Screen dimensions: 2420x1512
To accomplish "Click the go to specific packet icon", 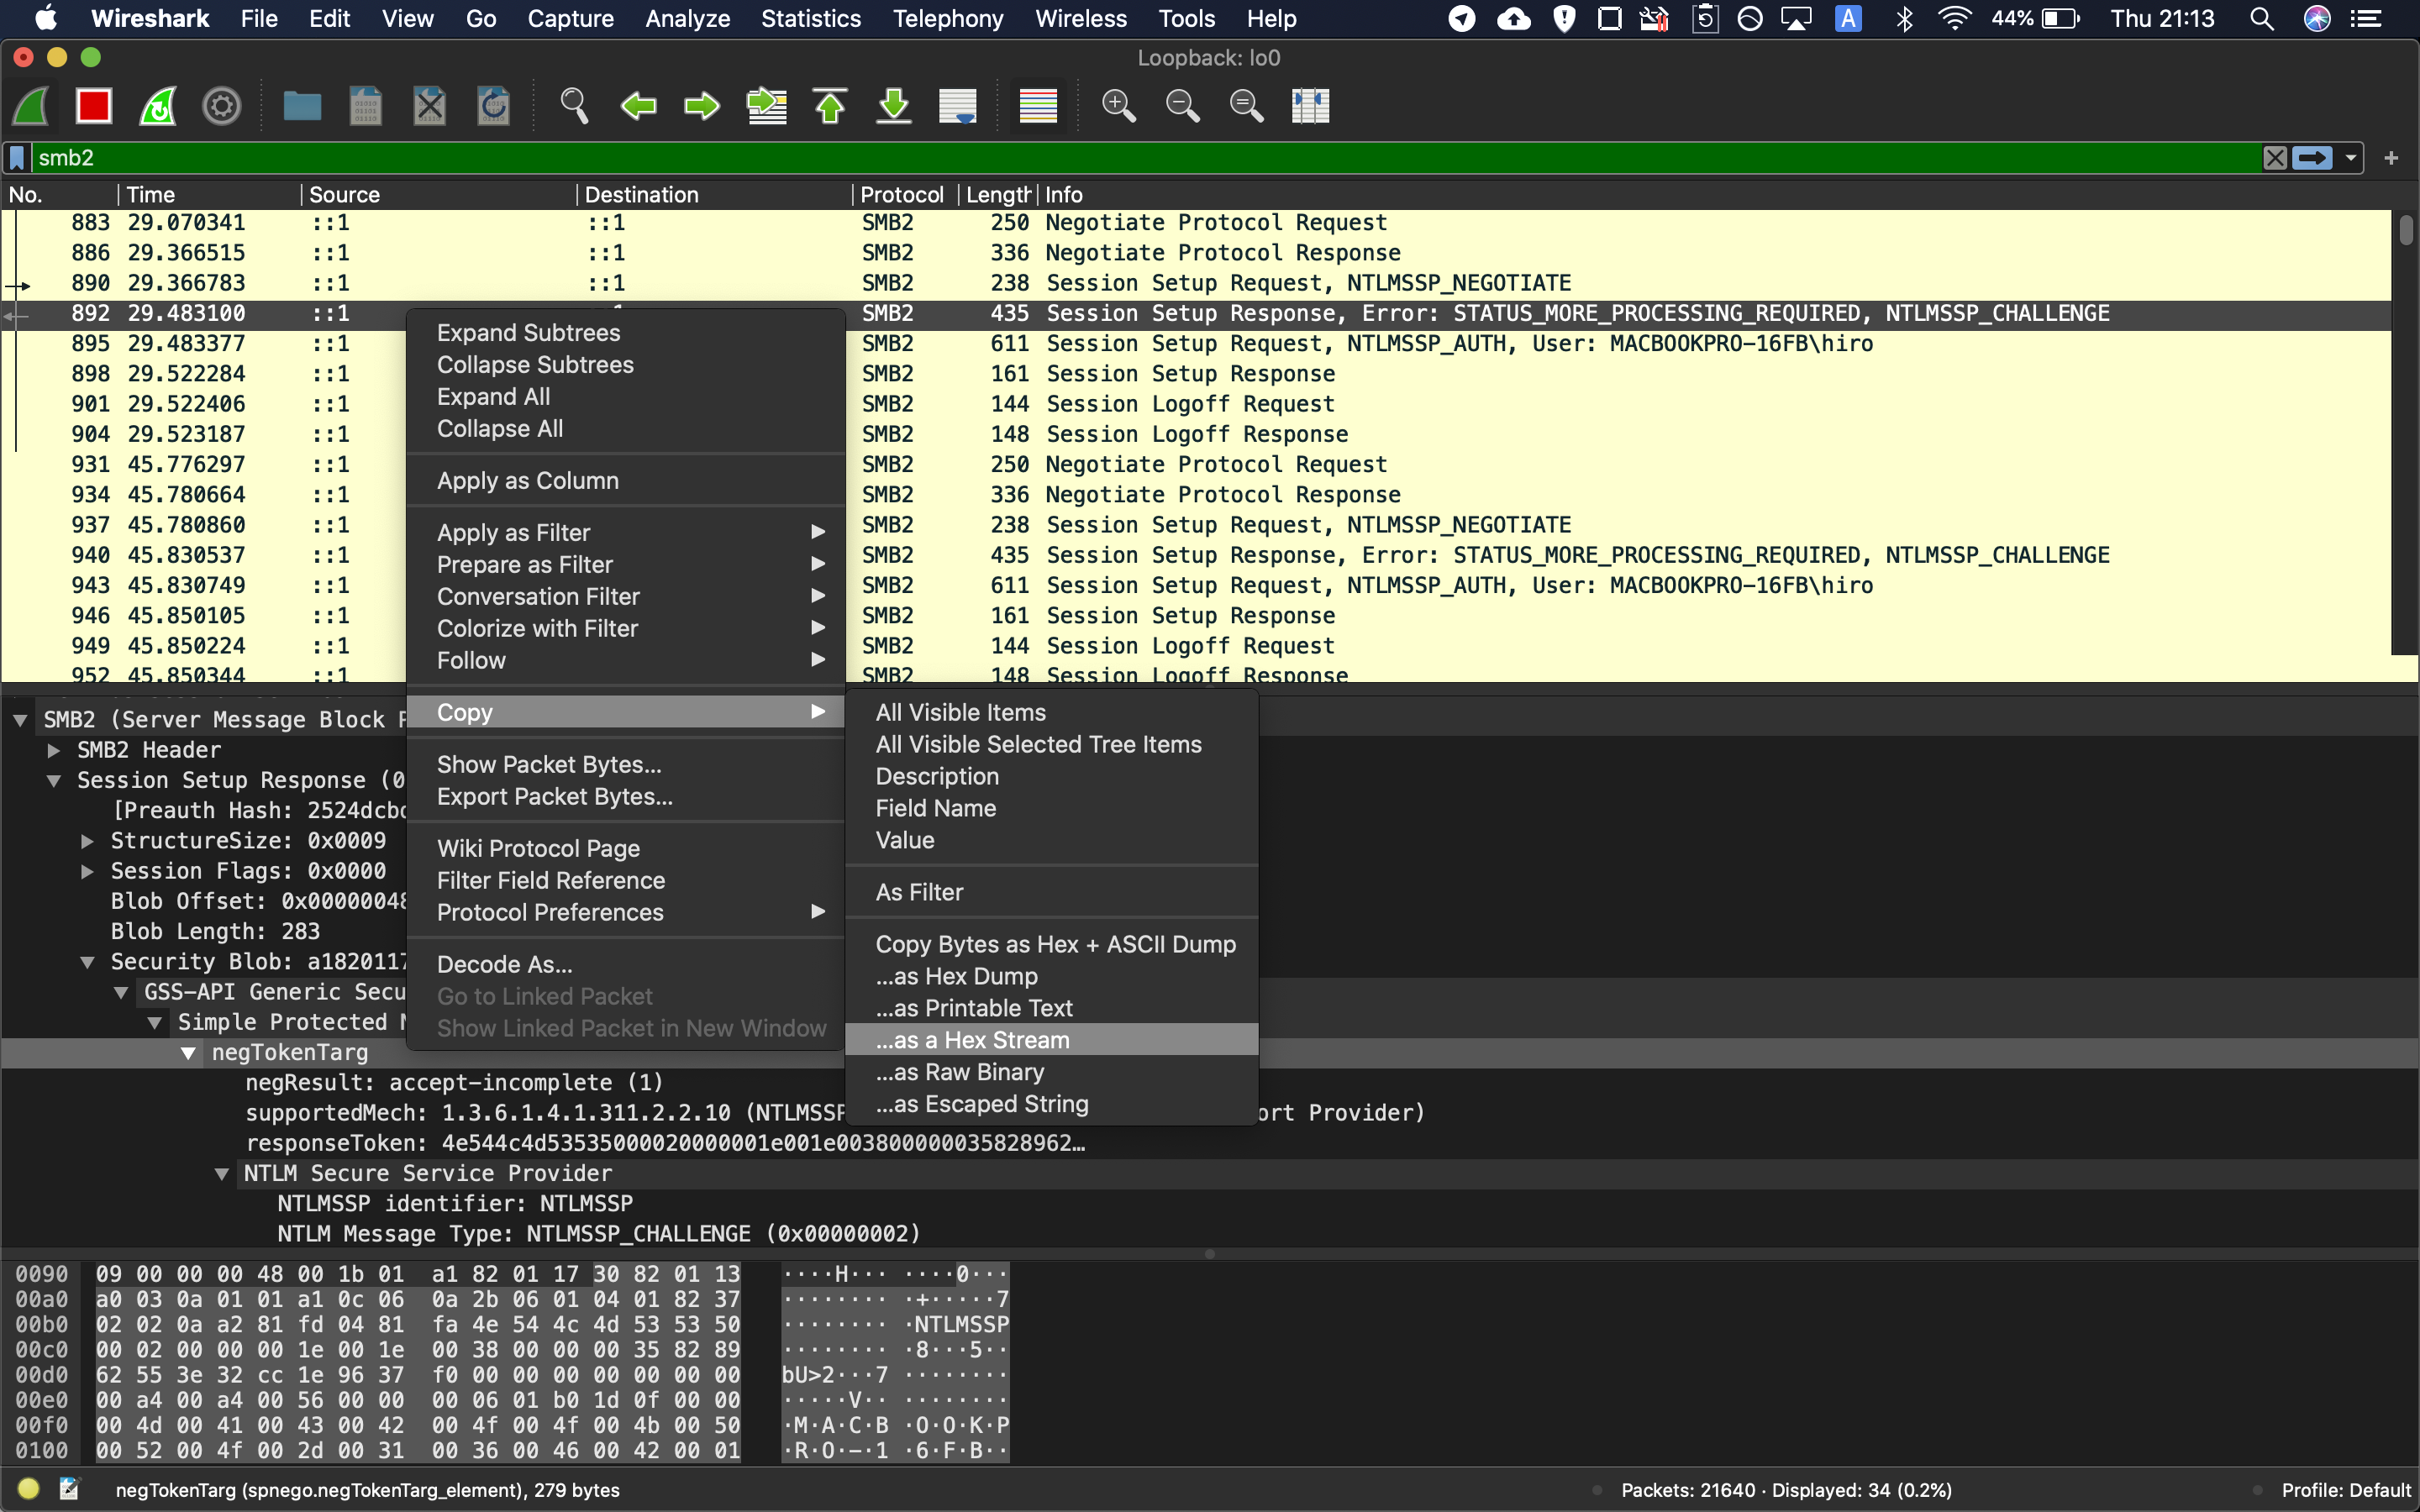I will 767,106.
